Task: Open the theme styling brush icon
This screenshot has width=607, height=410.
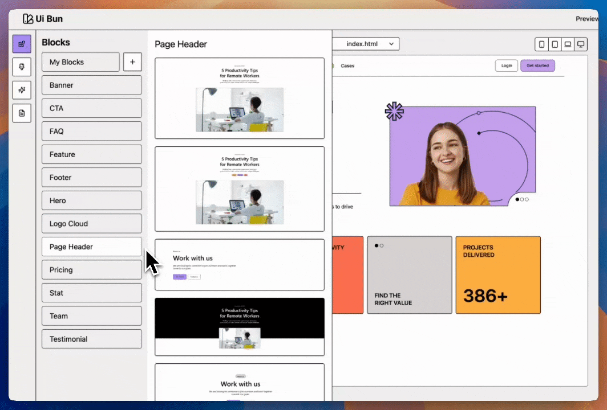Action: 22,67
